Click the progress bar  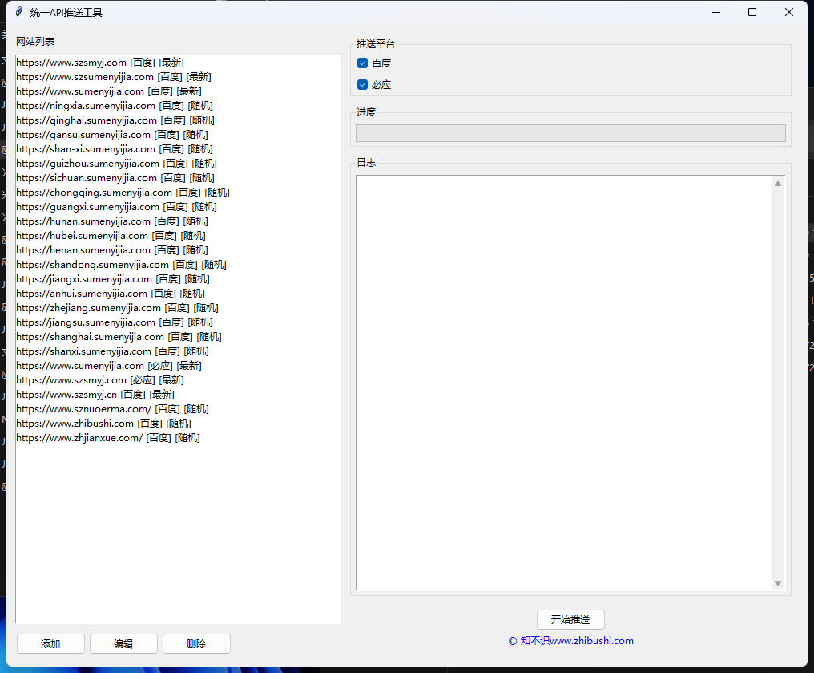tap(570, 133)
